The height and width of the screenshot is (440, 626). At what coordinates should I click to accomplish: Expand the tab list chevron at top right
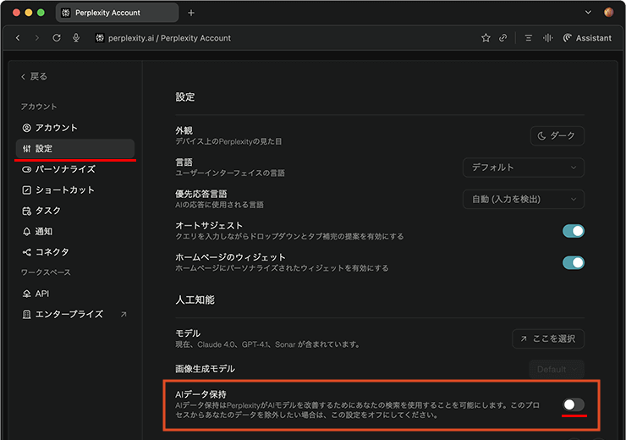click(588, 13)
